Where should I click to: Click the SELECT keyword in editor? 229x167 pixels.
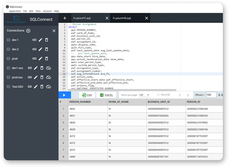(x=73, y=27)
